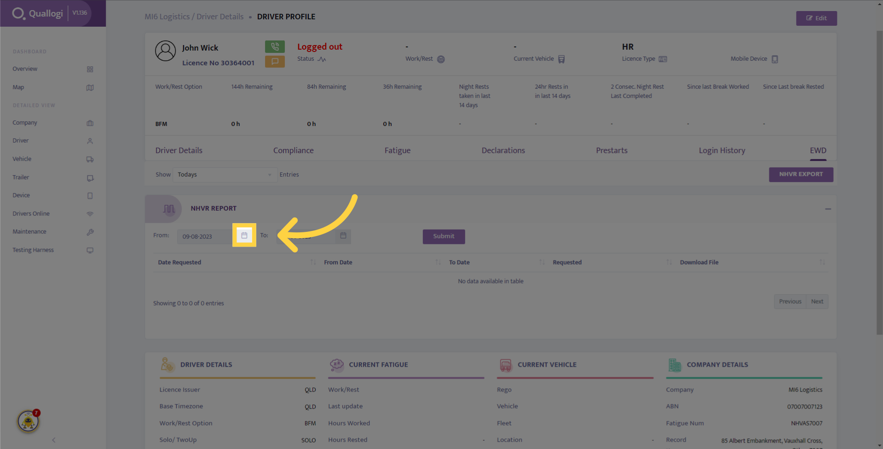The width and height of the screenshot is (883, 449).
Task: Select the EWD tab
Action: tap(818, 150)
